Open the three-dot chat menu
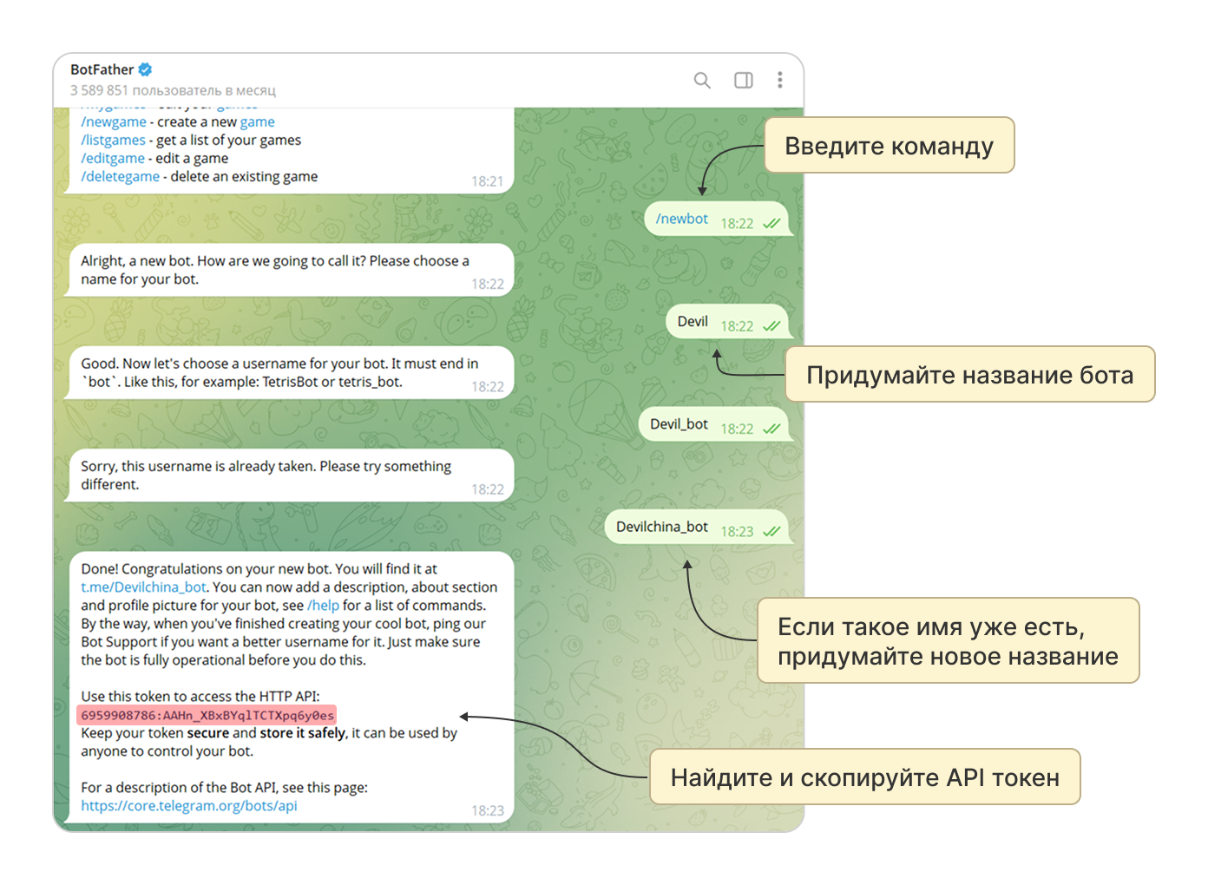 pos(780,80)
